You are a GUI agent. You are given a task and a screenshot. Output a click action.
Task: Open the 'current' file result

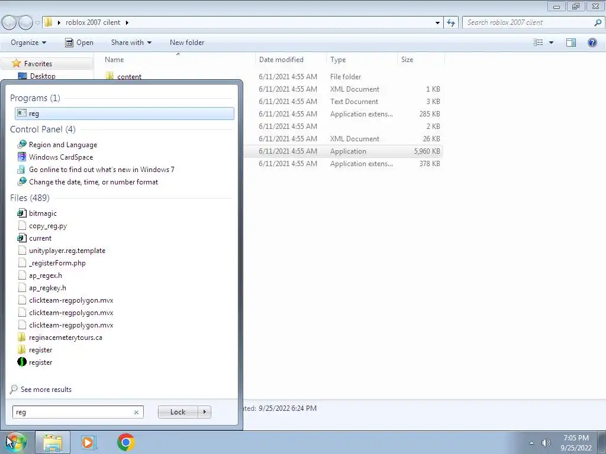(x=34, y=238)
